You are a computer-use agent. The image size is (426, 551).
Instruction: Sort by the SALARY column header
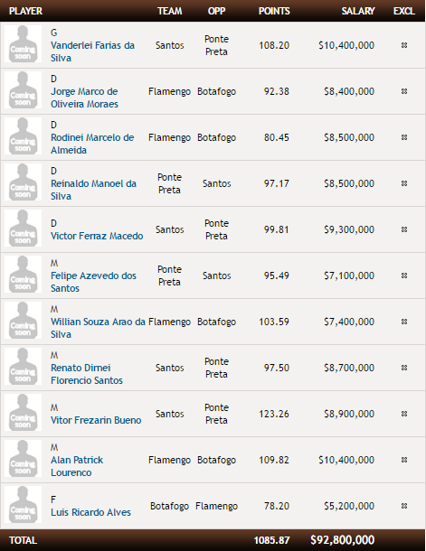click(358, 11)
